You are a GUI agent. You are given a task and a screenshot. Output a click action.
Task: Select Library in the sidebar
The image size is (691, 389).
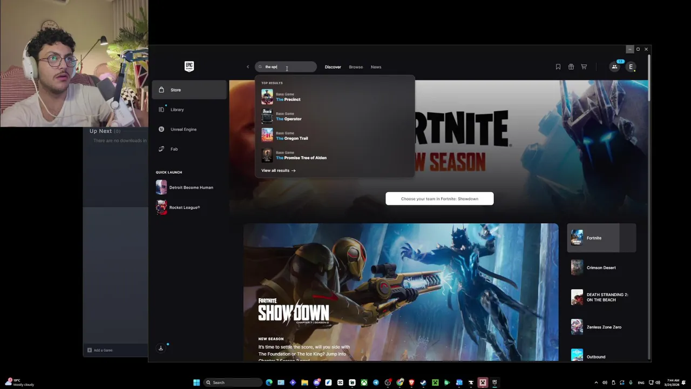point(189,110)
